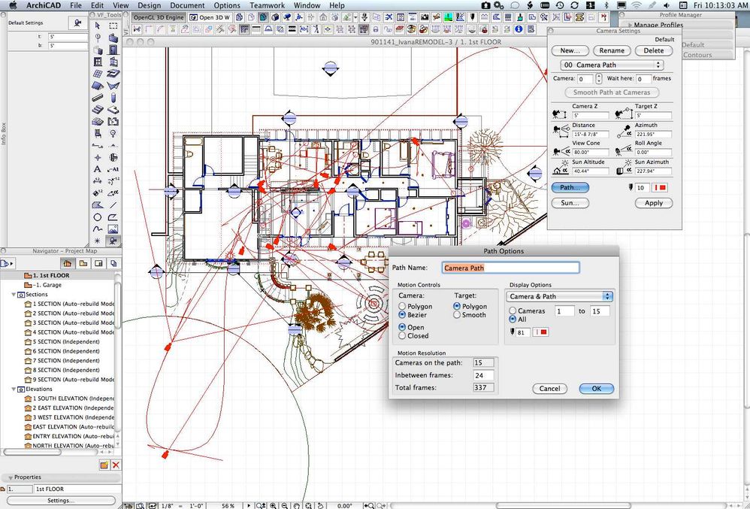Click the red pen color swatch in Camera Settings
Viewport: 750px width, 509px height.
(660, 188)
